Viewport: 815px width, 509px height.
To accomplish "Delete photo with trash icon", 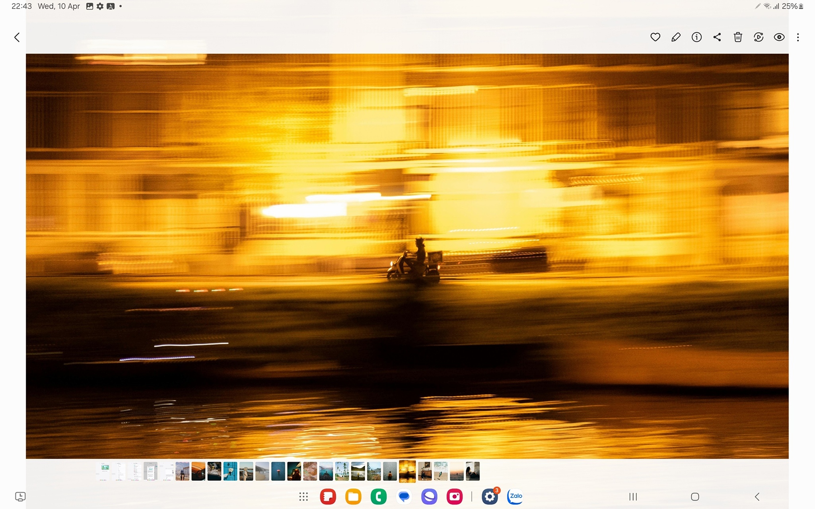I will (738, 37).
